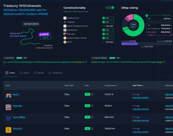This screenshot has height=136, width=173.
Task: Open Yoroi Wallet DRep profile link
Action: [x=19, y=117]
